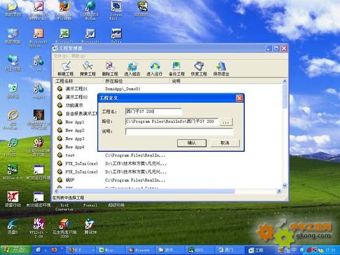
Task: Select the New App2 project row
Action: (76, 130)
